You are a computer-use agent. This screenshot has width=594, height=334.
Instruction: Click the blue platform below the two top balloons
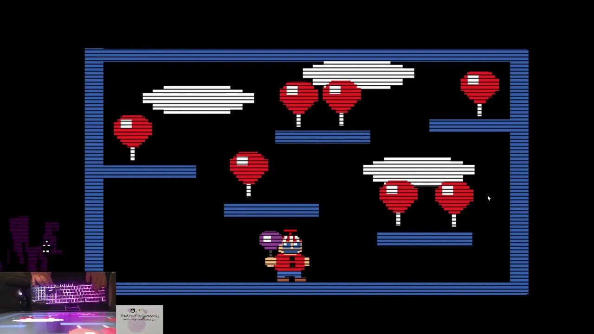[323, 137]
